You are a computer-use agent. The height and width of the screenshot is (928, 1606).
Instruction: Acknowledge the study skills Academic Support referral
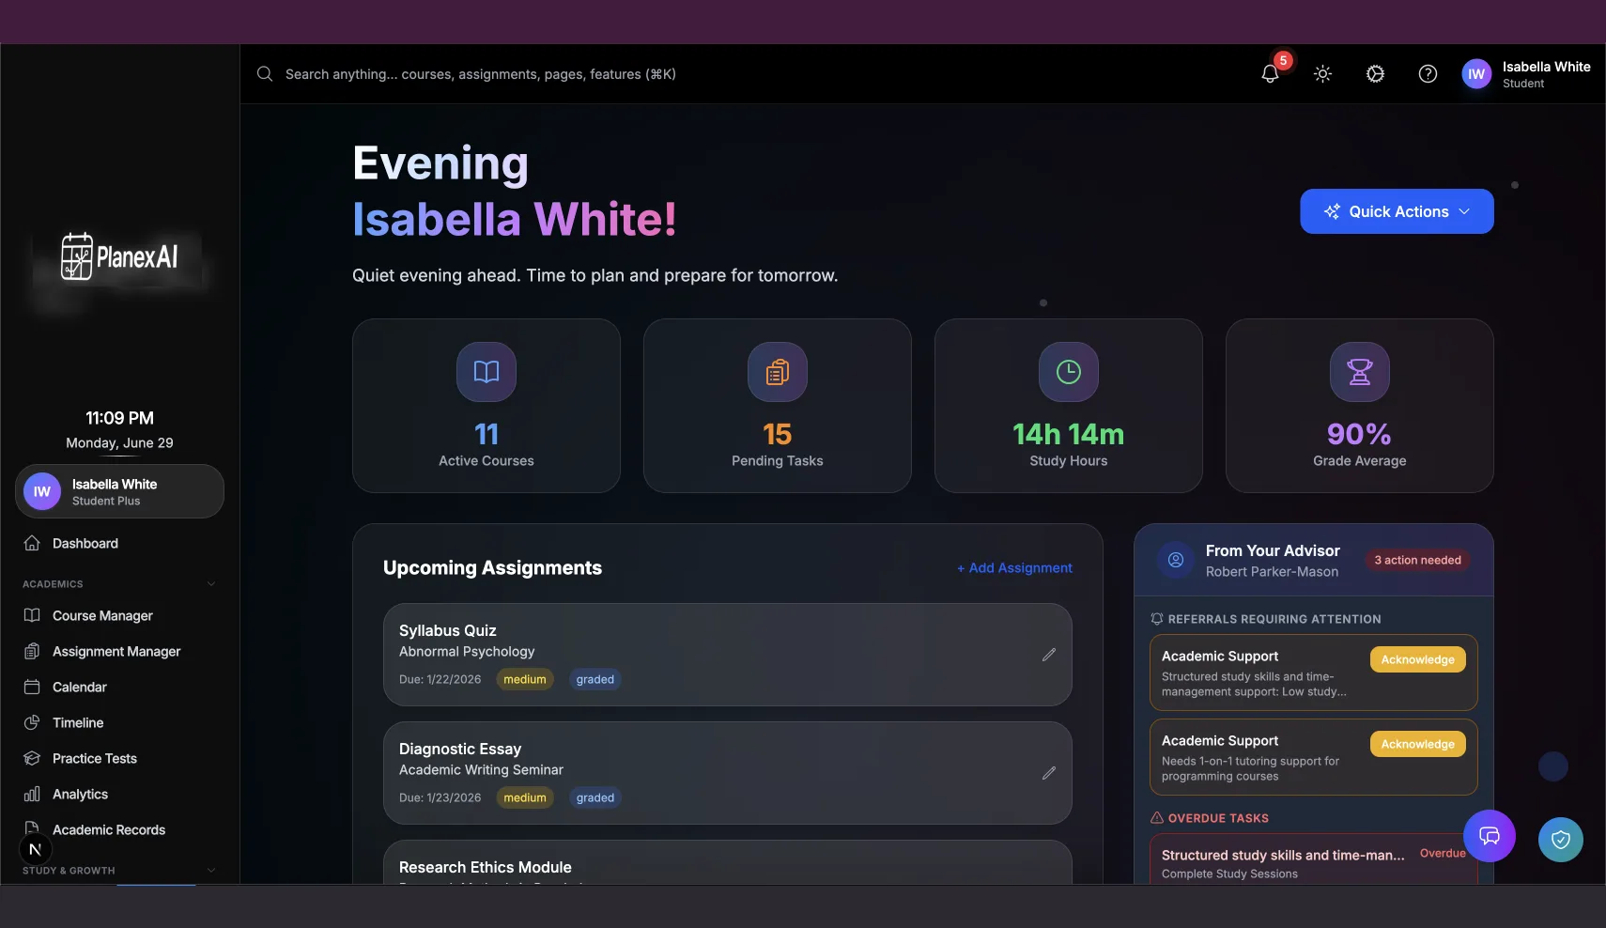coord(1418,660)
